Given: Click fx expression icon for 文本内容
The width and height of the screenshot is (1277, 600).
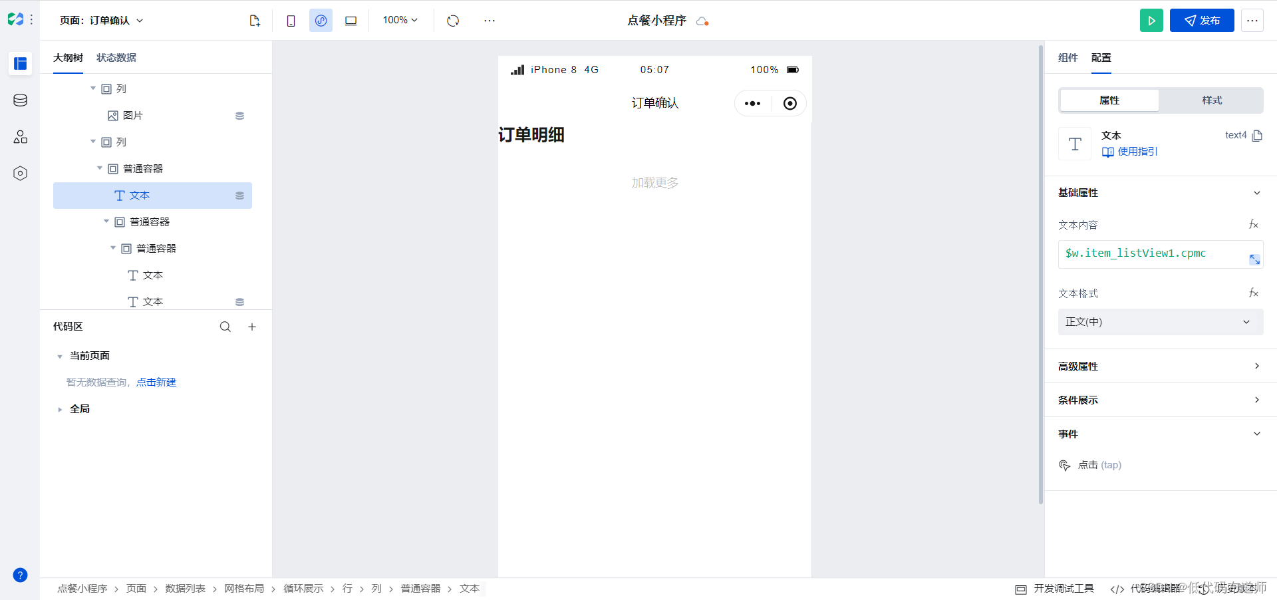Looking at the screenshot, I should (1254, 225).
